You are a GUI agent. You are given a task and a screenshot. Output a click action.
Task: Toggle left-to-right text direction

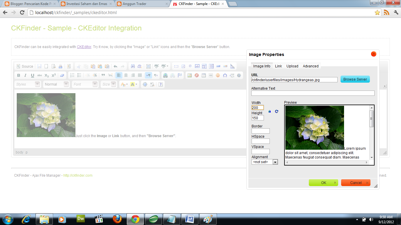149,75
